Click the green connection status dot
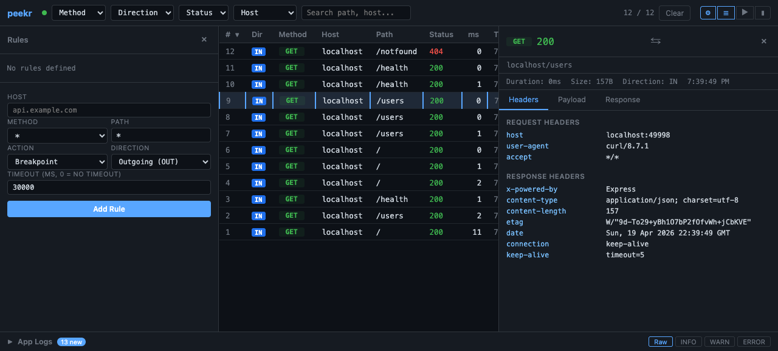 click(44, 13)
